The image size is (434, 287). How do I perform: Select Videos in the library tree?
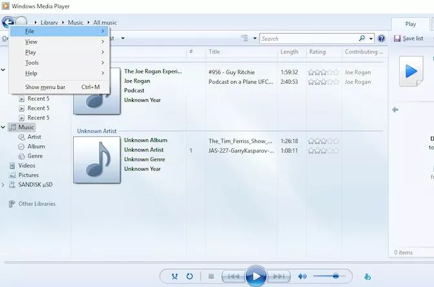pyautogui.click(x=27, y=166)
